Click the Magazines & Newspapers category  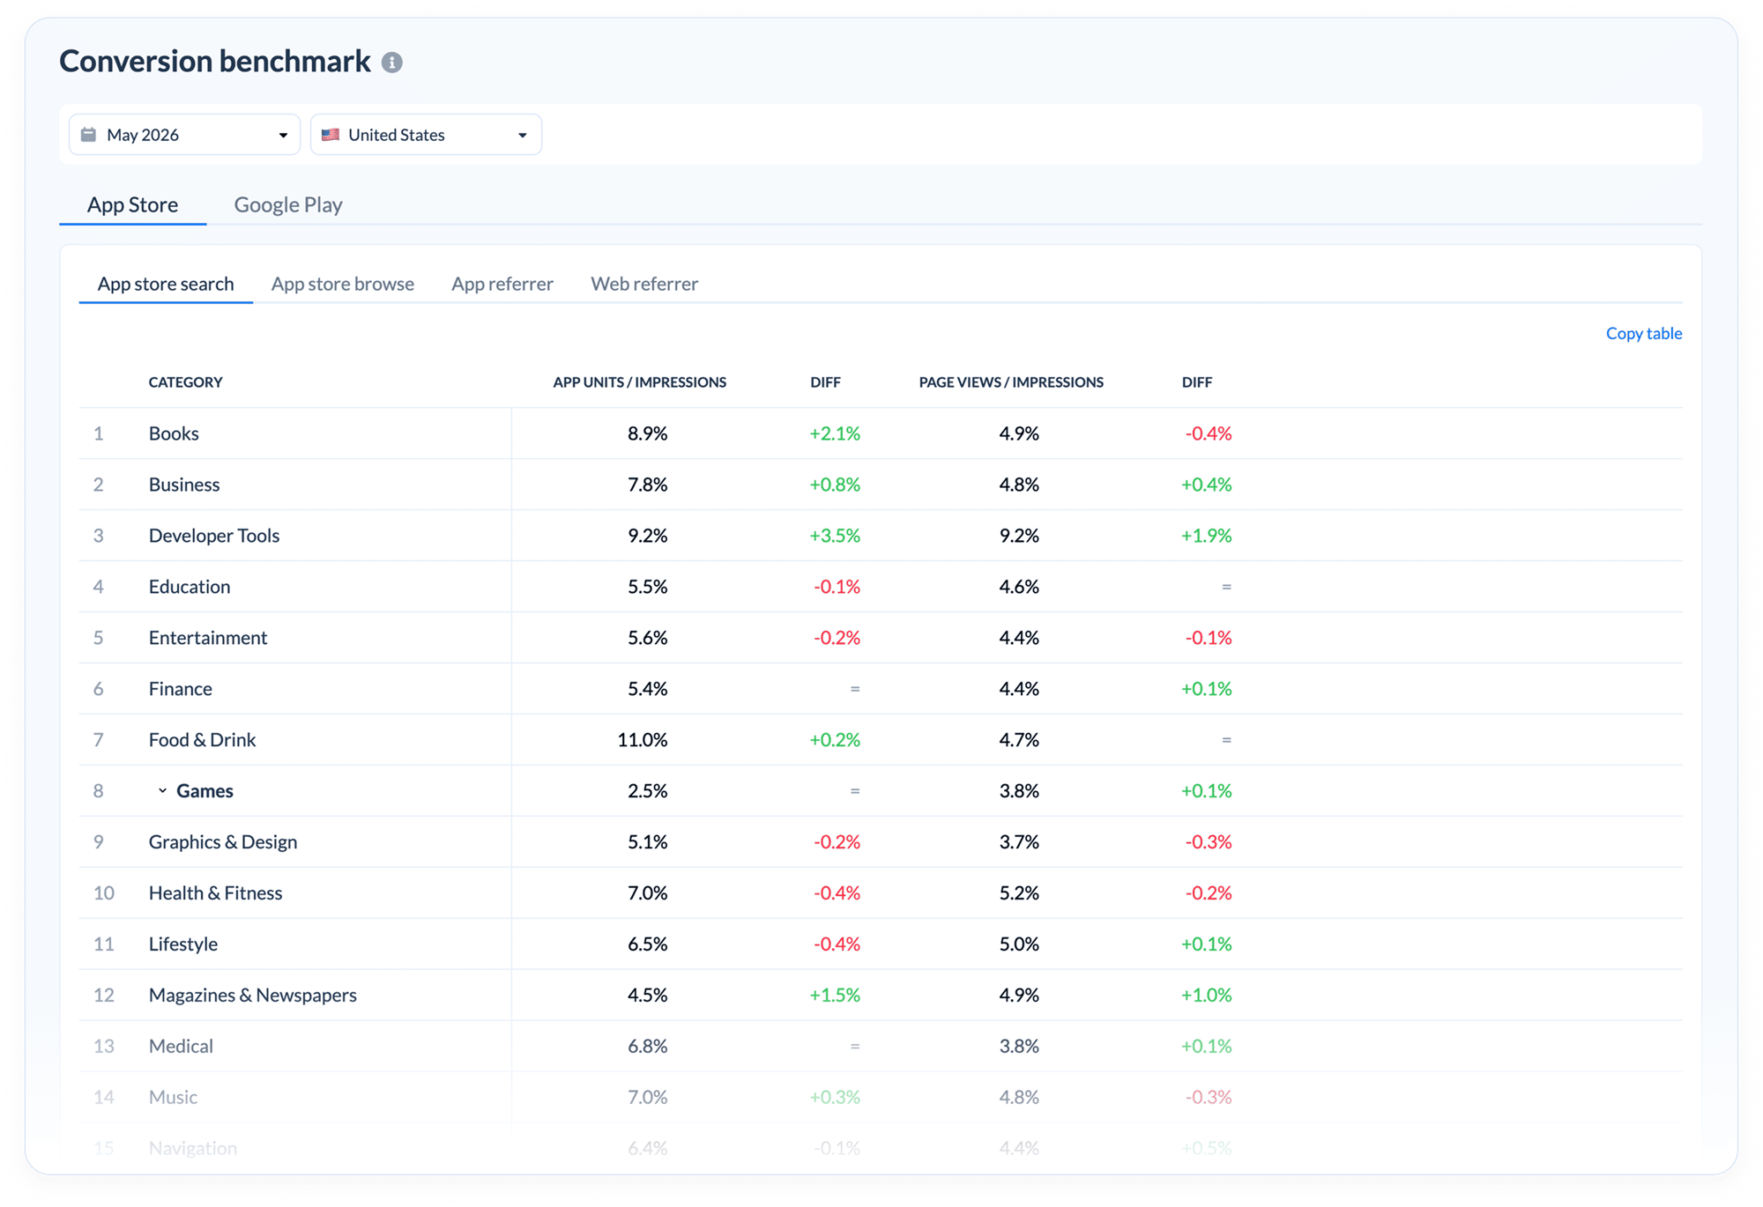[x=253, y=996]
